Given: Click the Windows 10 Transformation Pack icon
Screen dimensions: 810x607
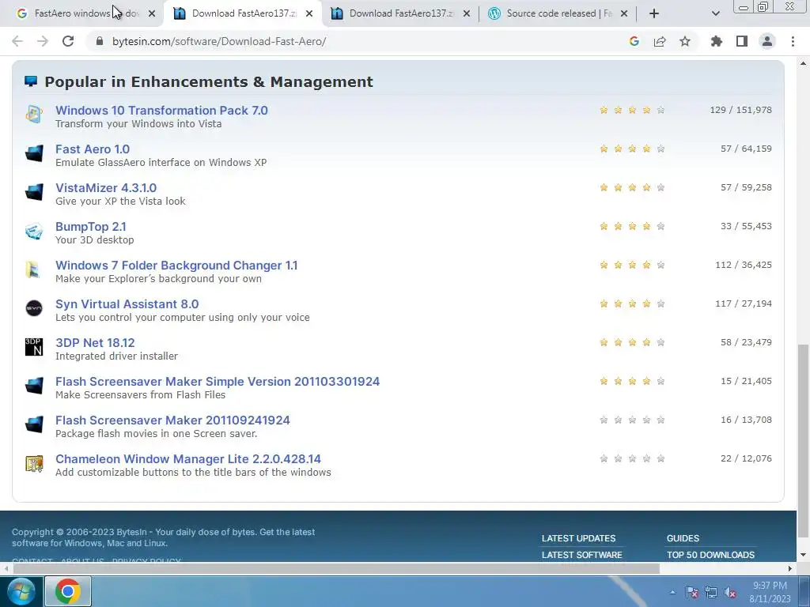Looking at the screenshot, I should 34,114.
